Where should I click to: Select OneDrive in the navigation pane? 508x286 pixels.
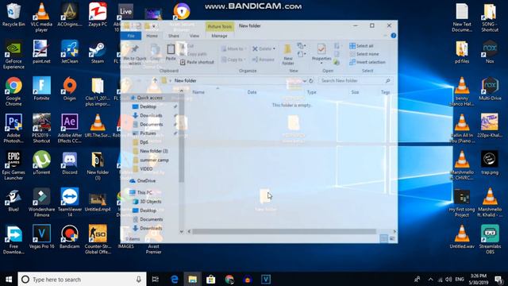click(143, 181)
